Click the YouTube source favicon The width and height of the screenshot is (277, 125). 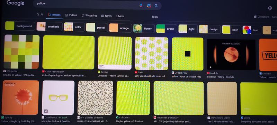coord(208,73)
